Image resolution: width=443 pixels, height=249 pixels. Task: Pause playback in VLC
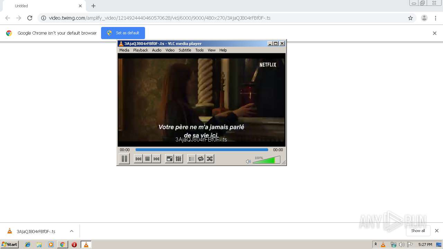(x=124, y=159)
